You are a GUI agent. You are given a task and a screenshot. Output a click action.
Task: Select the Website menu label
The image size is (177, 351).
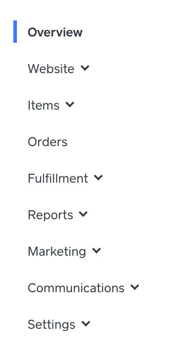(x=51, y=69)
